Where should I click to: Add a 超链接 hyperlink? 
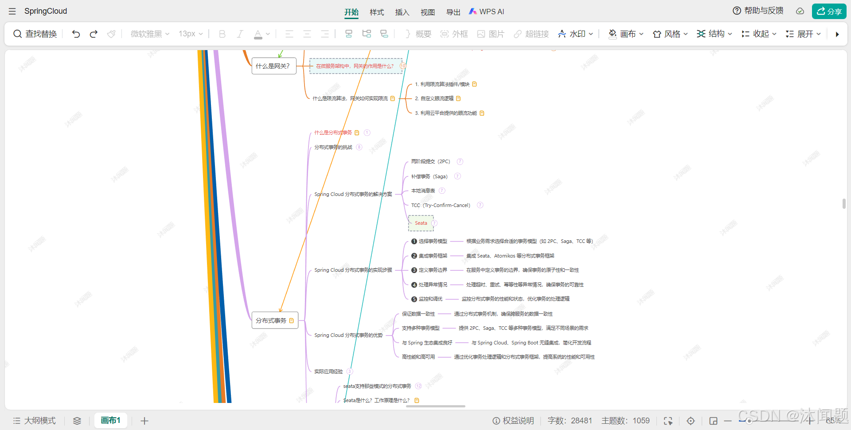[x=531, y=34]
